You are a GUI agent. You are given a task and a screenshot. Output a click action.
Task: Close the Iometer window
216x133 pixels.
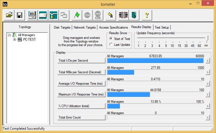coord(208,3)
